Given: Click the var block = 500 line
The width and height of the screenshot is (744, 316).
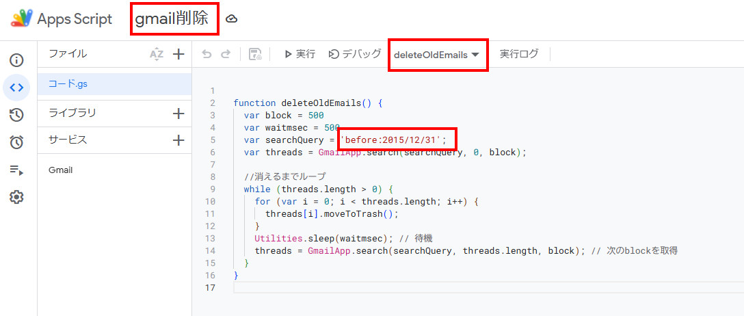Looking at the screenshot, I should (x=284, y=116).
